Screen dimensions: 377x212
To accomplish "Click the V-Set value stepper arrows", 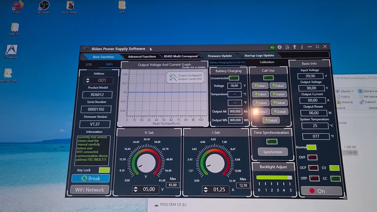I will (x=135, y=189).
